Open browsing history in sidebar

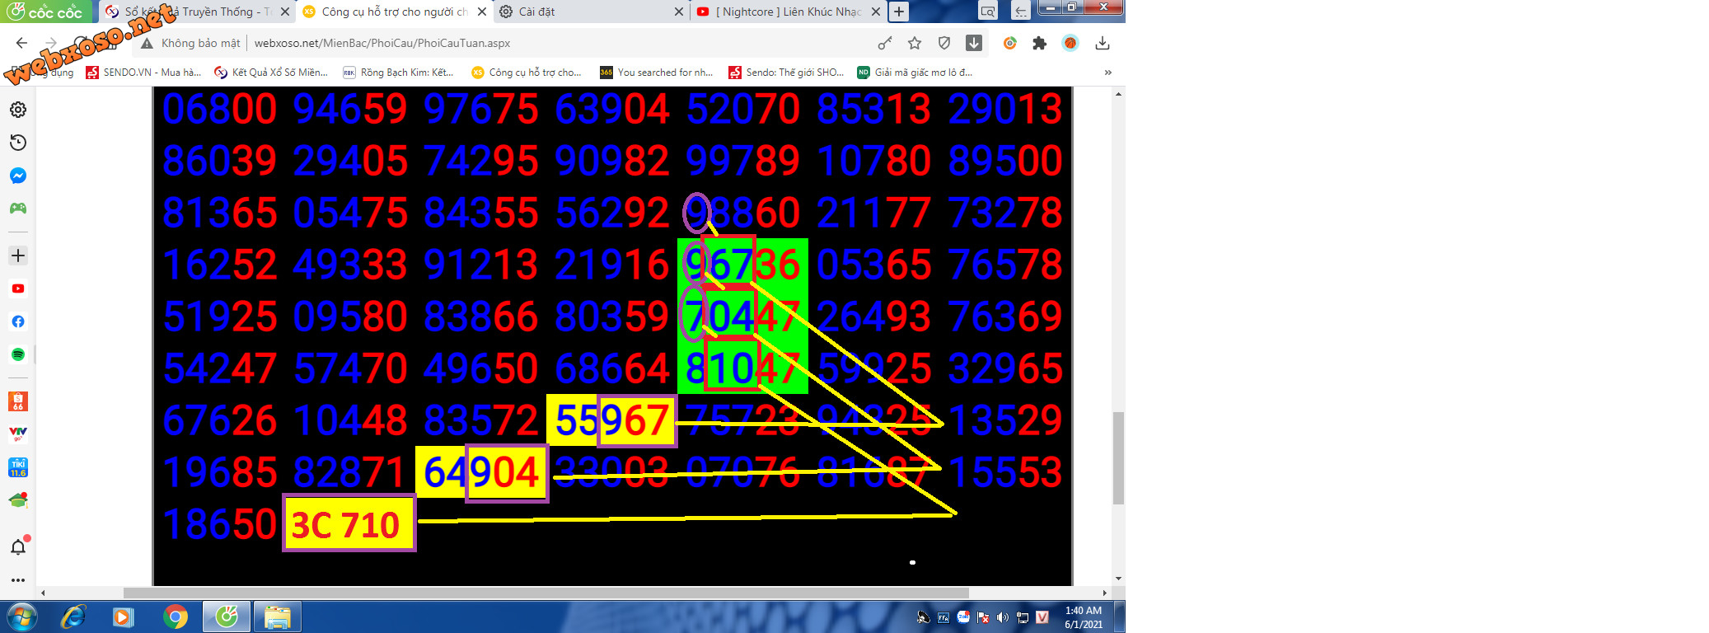click(x=18, y=143)
